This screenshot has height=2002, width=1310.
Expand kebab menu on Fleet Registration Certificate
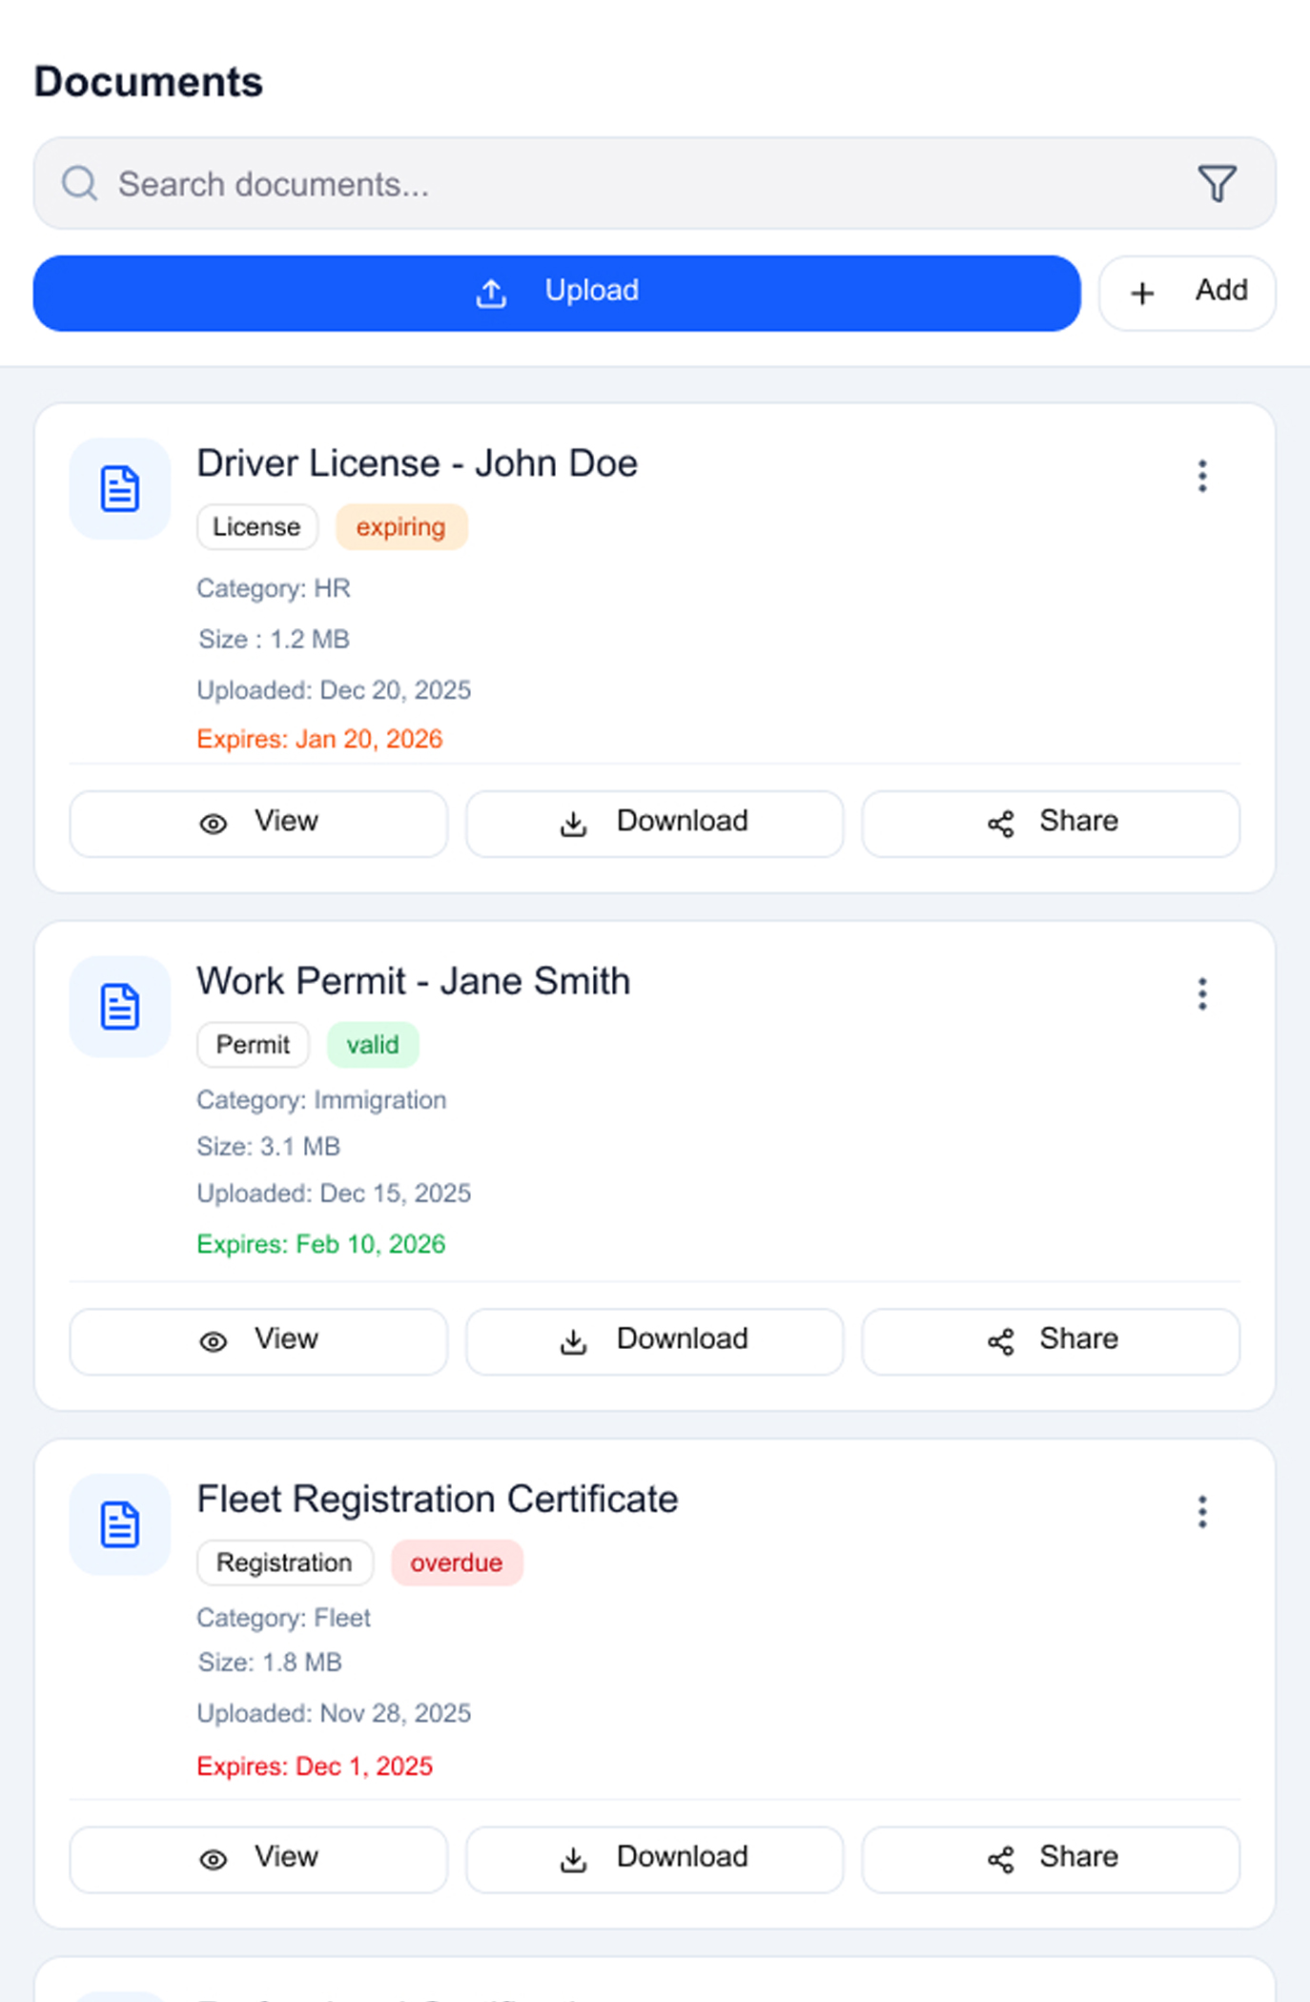[x=1202, y=1512]
